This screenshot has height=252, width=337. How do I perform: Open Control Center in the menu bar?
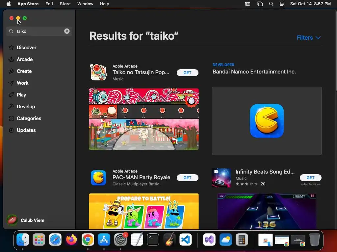pyautogui.click(x=282, y=4)
